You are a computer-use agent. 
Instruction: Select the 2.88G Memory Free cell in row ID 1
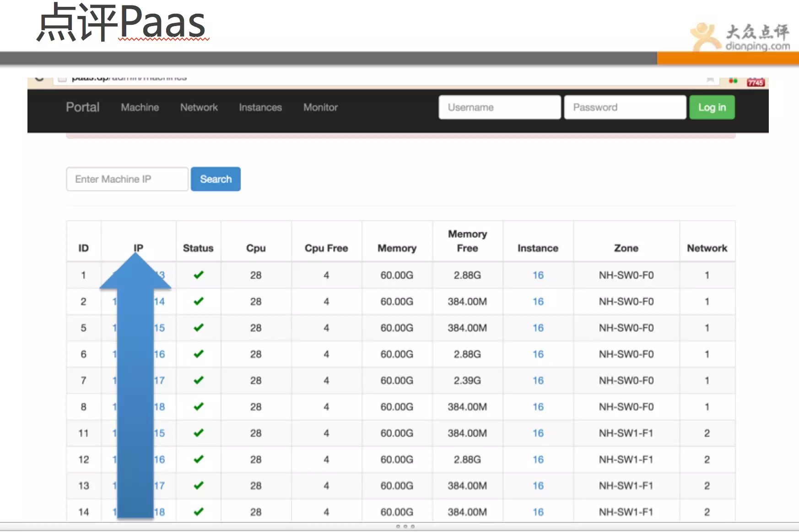[x=467, y=275]
